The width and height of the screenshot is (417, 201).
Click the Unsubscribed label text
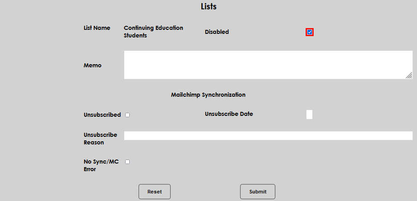[102, 115]
